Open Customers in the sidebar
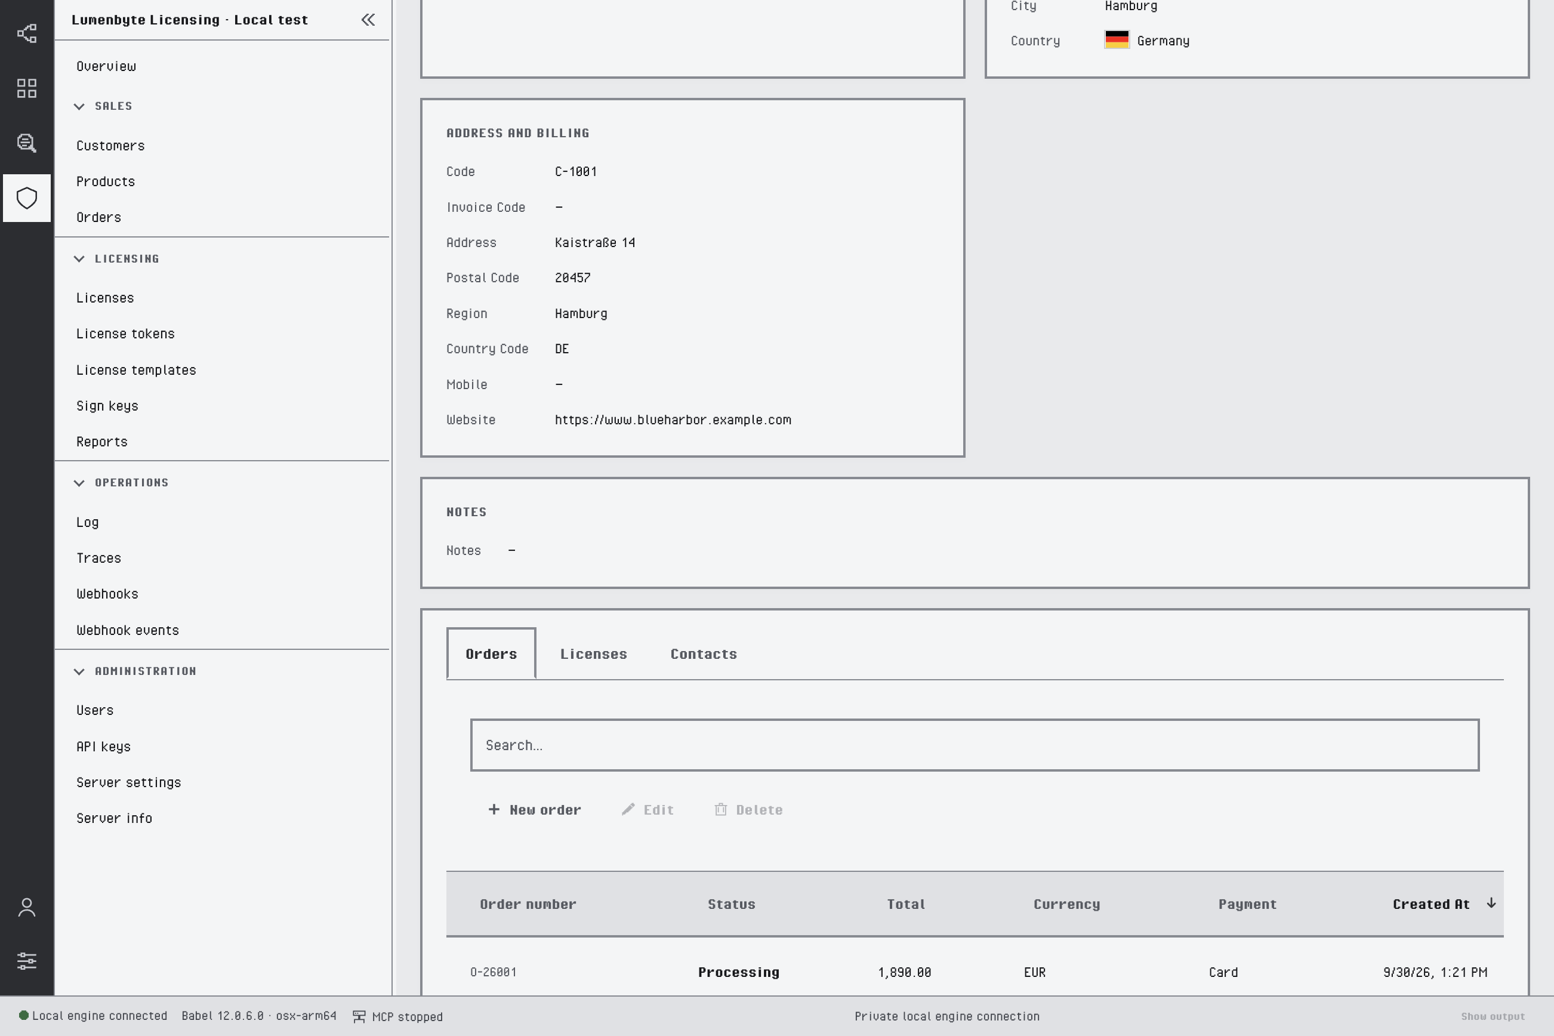Image resolution: width=1554 pixels, height=1036 pixels. [x=110, y=146]
